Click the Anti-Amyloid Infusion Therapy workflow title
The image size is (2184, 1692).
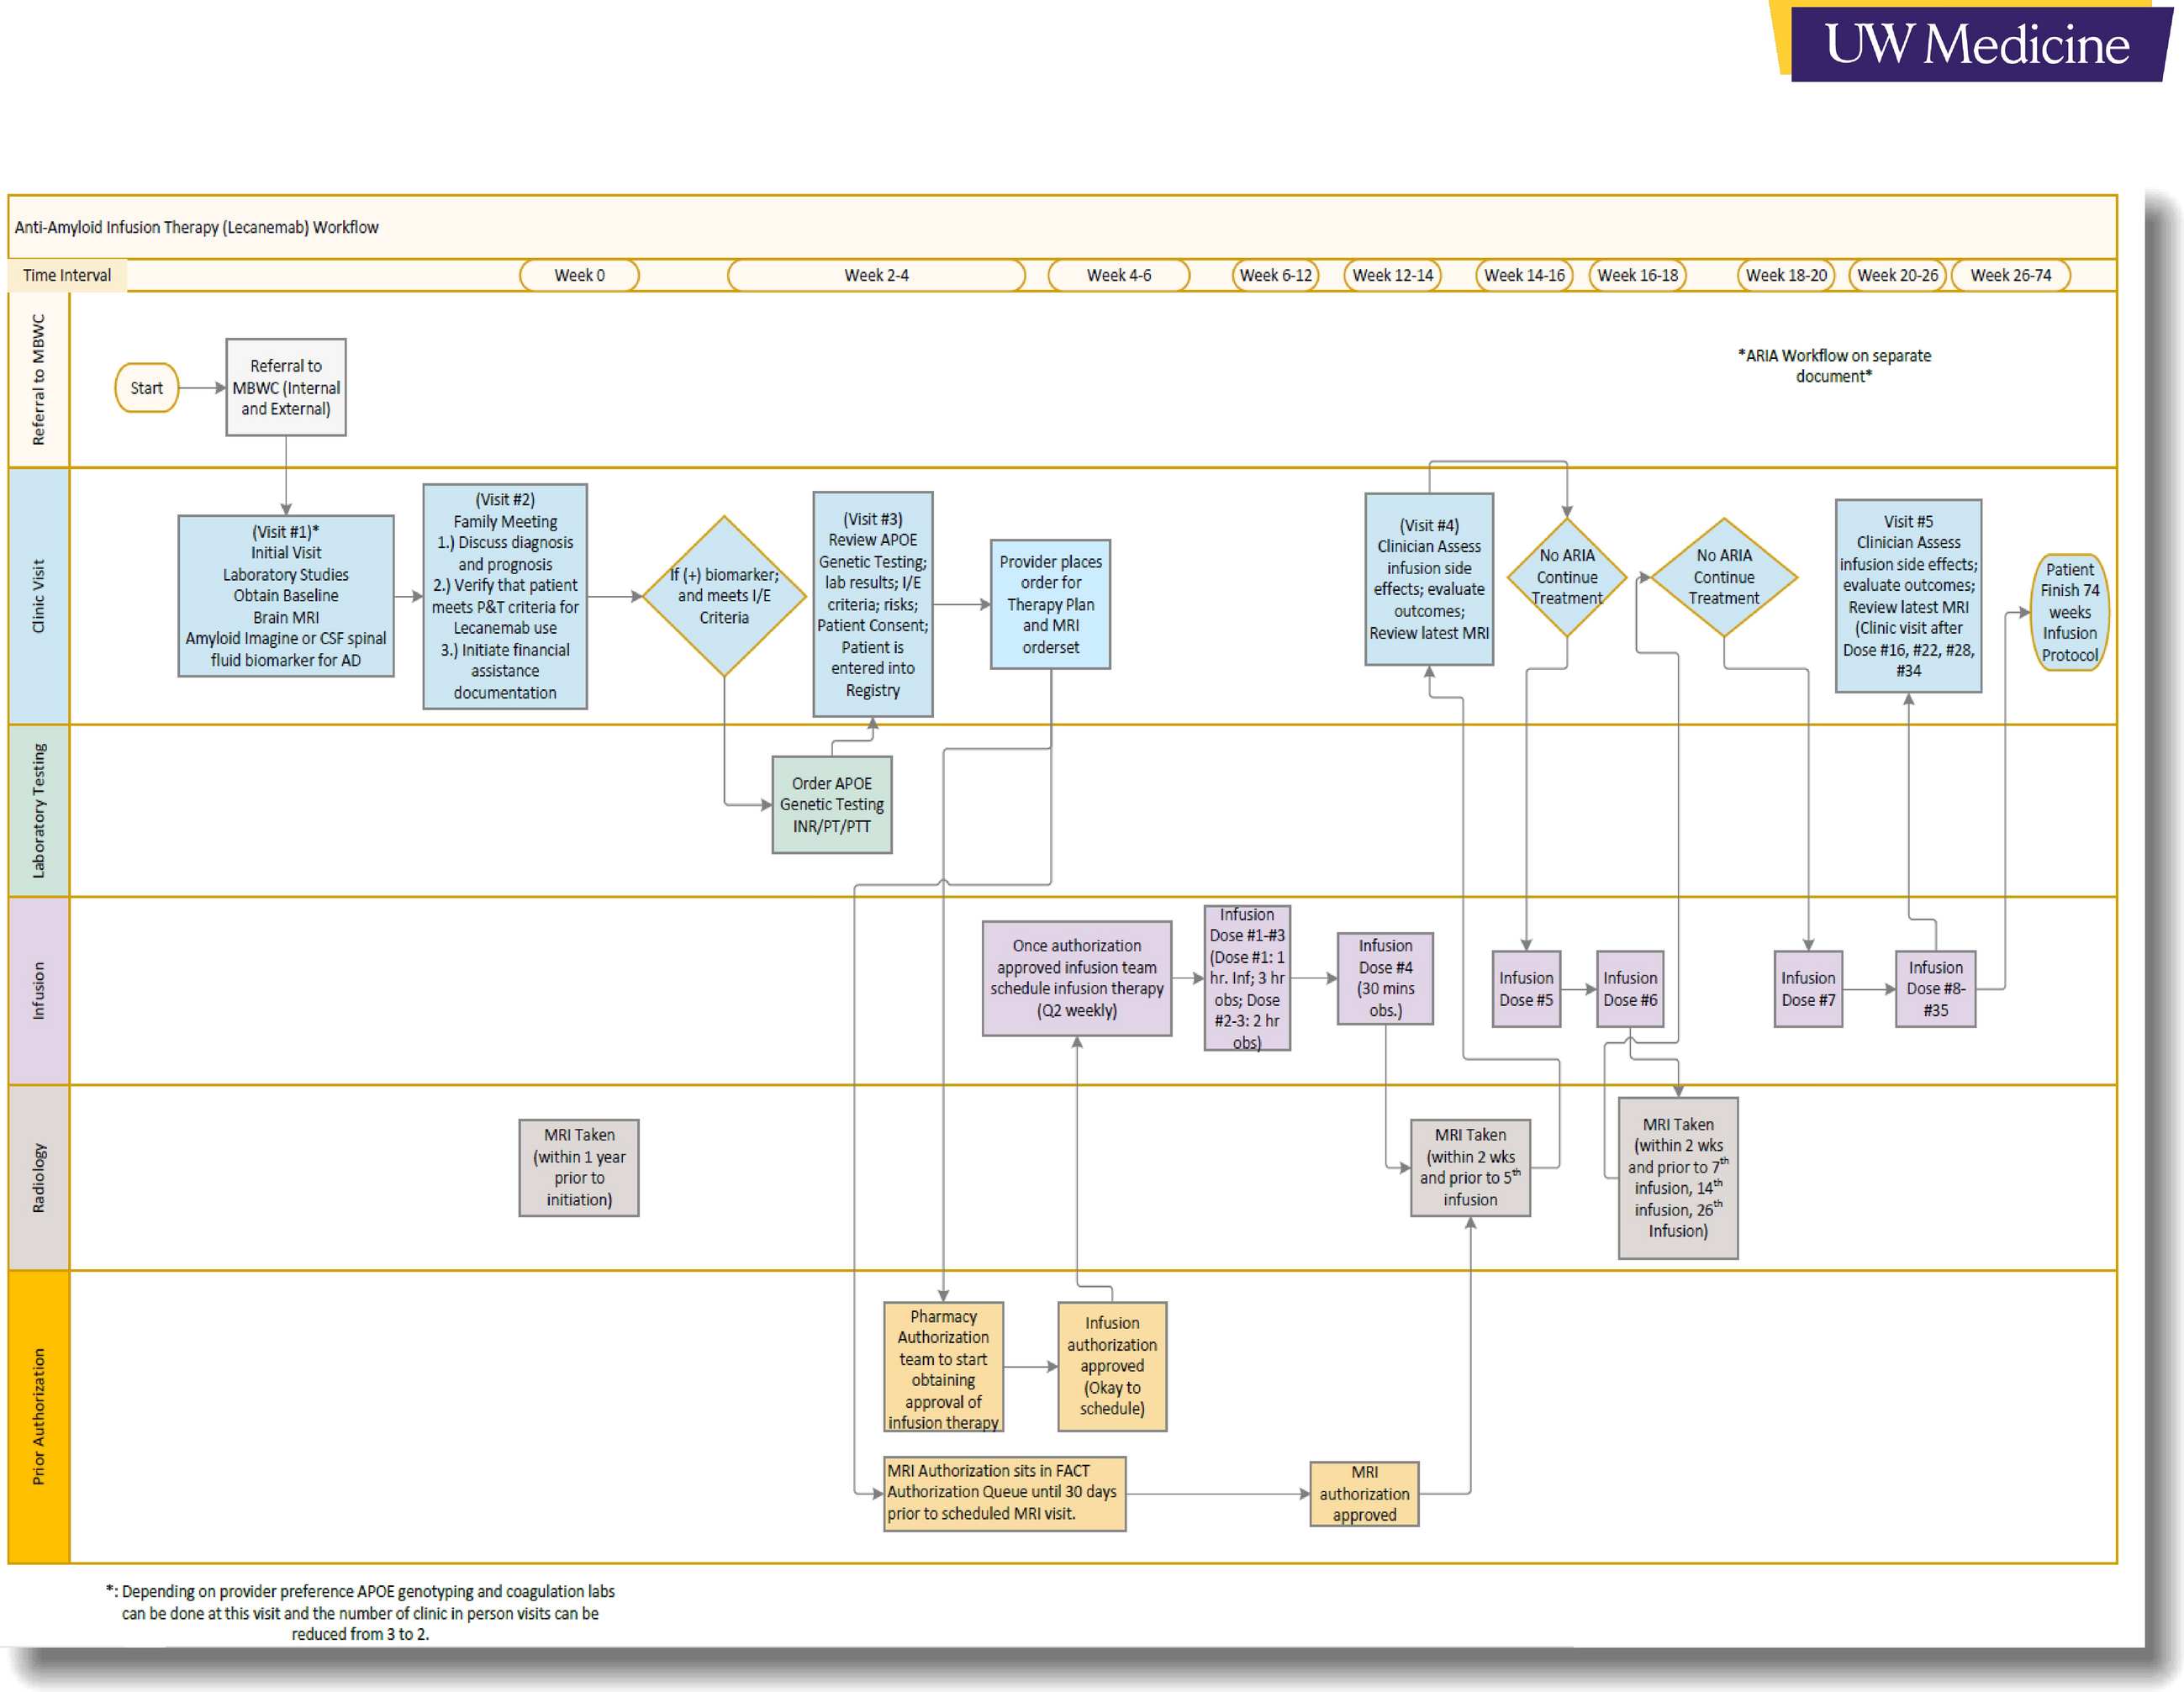[197, 227]
